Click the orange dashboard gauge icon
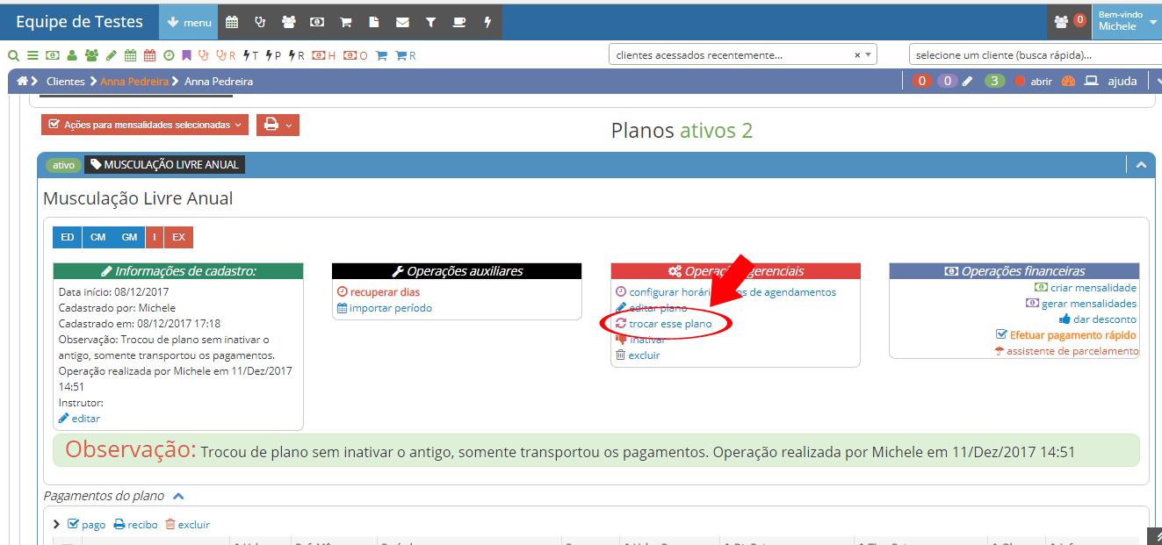The width and height of the screenshot is (1162, 545). coord(1068,81)
